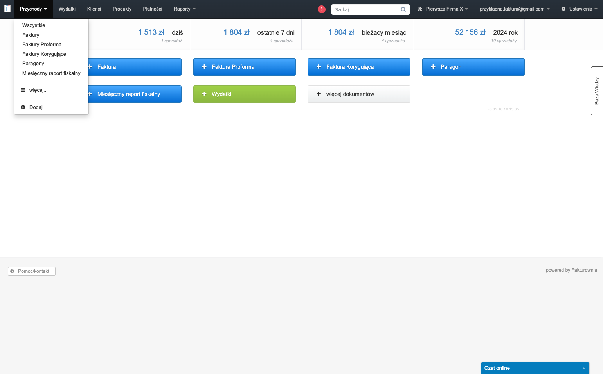Go to Płatności in the top navigation
Image resolution: width=603 pixels, height=374 pixels.
[153, 9]
